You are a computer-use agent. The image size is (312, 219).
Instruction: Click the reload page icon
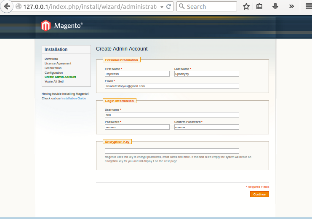(x=168, y=7)
